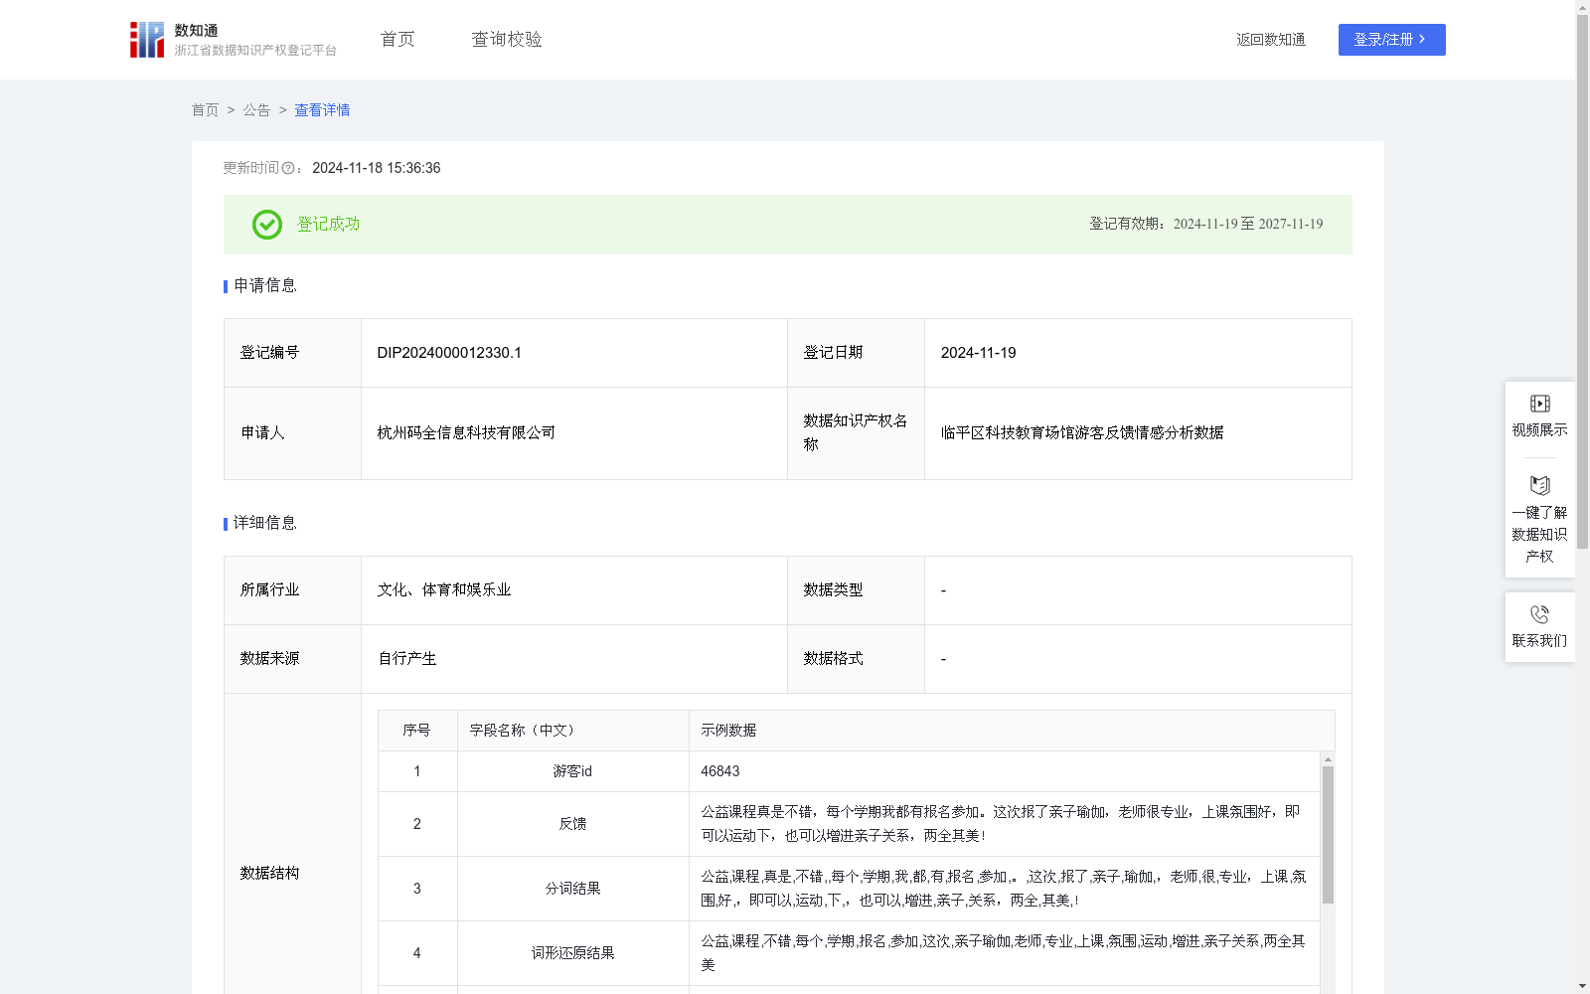Click the name 临平区科技教育场馆游客反馈情感分析数据
This screenshot has width=1590, height=994.
click(1082, 433)
